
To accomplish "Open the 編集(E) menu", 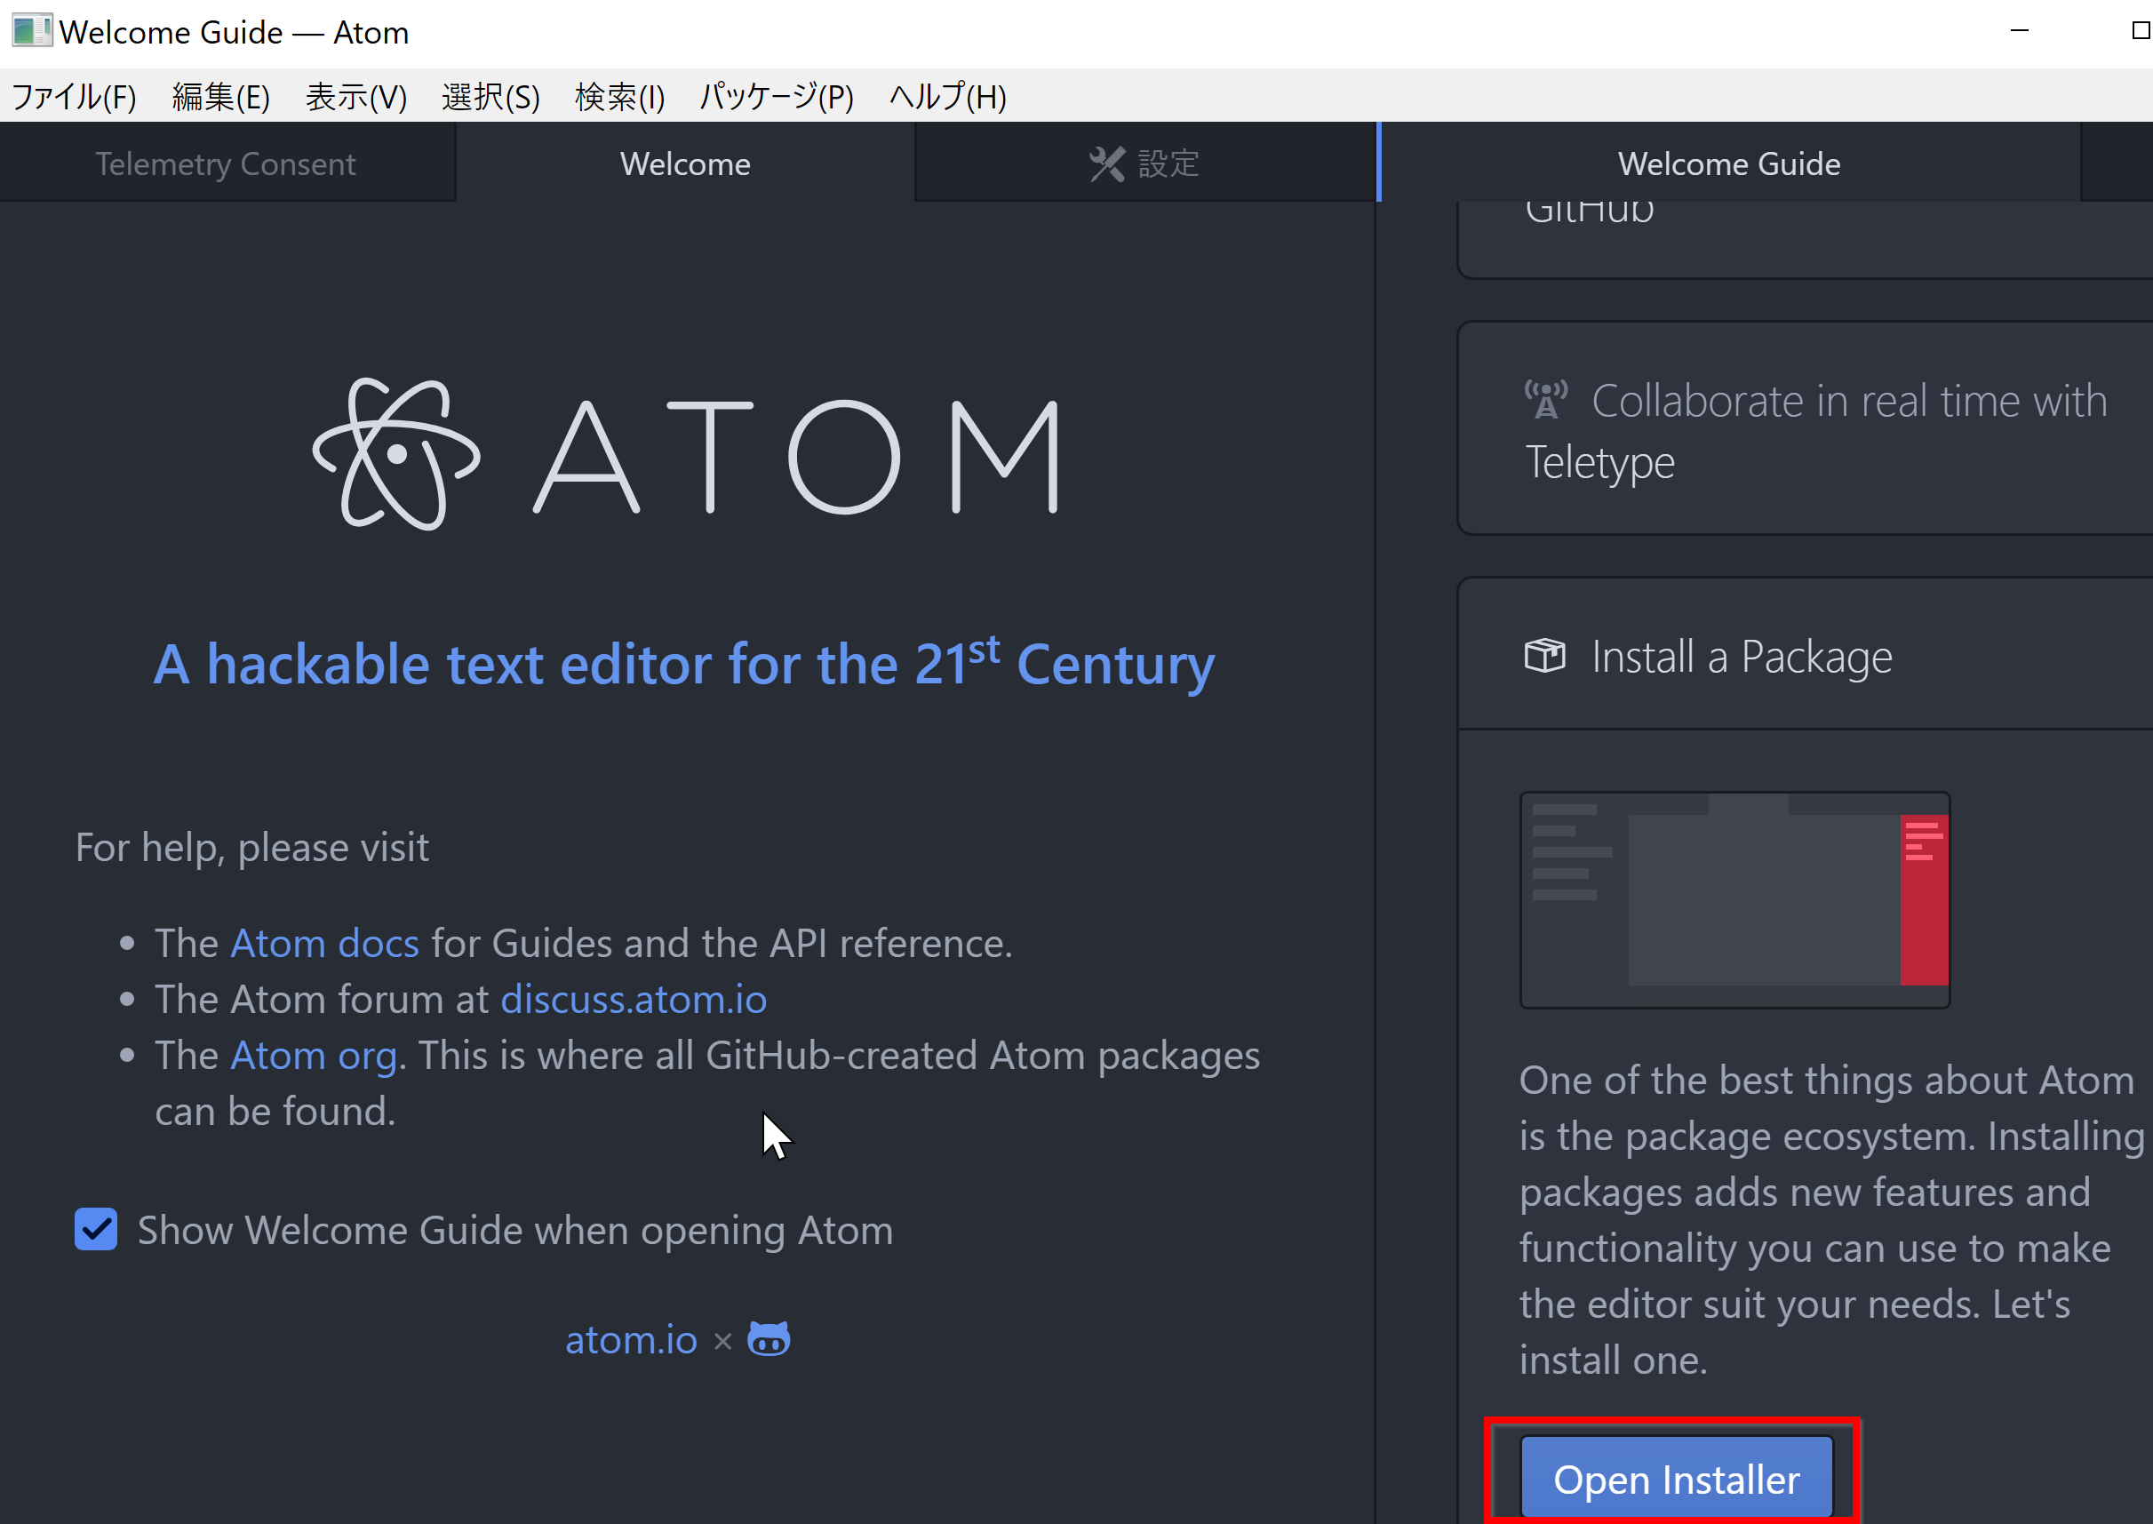I will 221,96.
